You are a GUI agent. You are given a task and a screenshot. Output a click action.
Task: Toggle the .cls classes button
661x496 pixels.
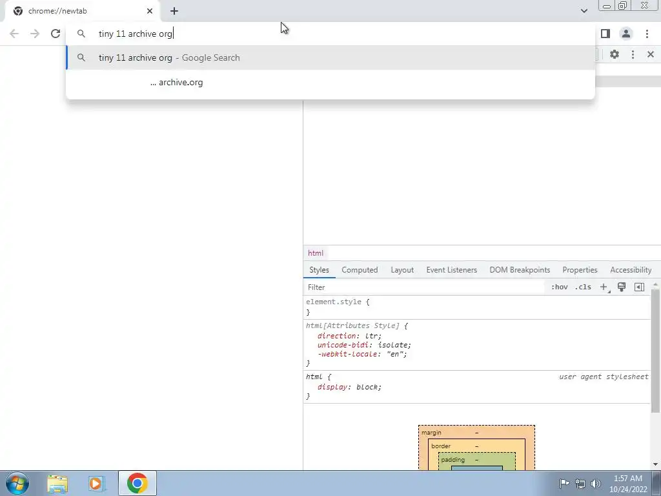tap(583, 287)
